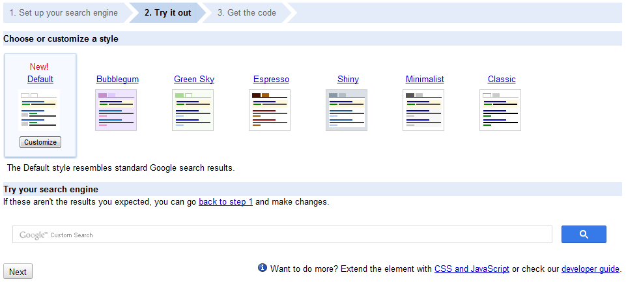Pick the Shiny style preview thumbnail
The width and height of the screenshot is (626, 292).
point(347,110)
